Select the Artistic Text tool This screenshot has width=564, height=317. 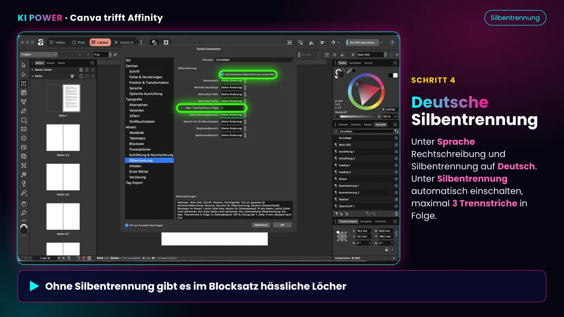23,102
